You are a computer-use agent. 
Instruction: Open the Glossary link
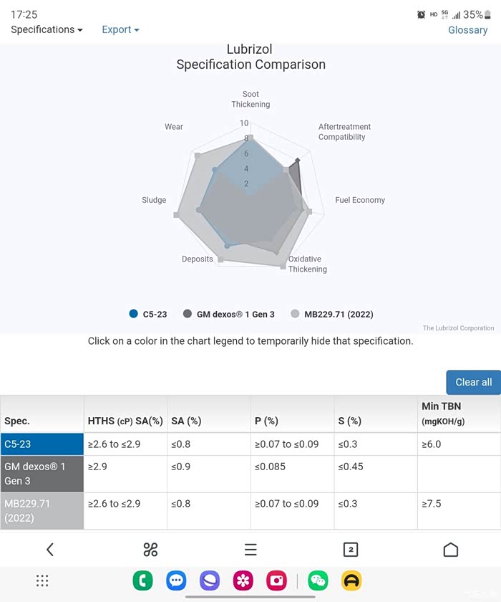click(x=467, y=30)
